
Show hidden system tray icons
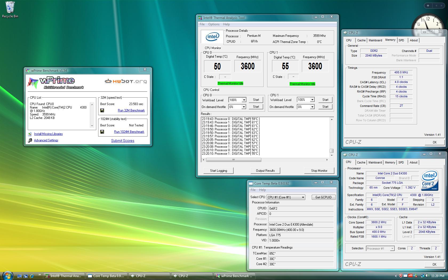click(x=396, y=276)
